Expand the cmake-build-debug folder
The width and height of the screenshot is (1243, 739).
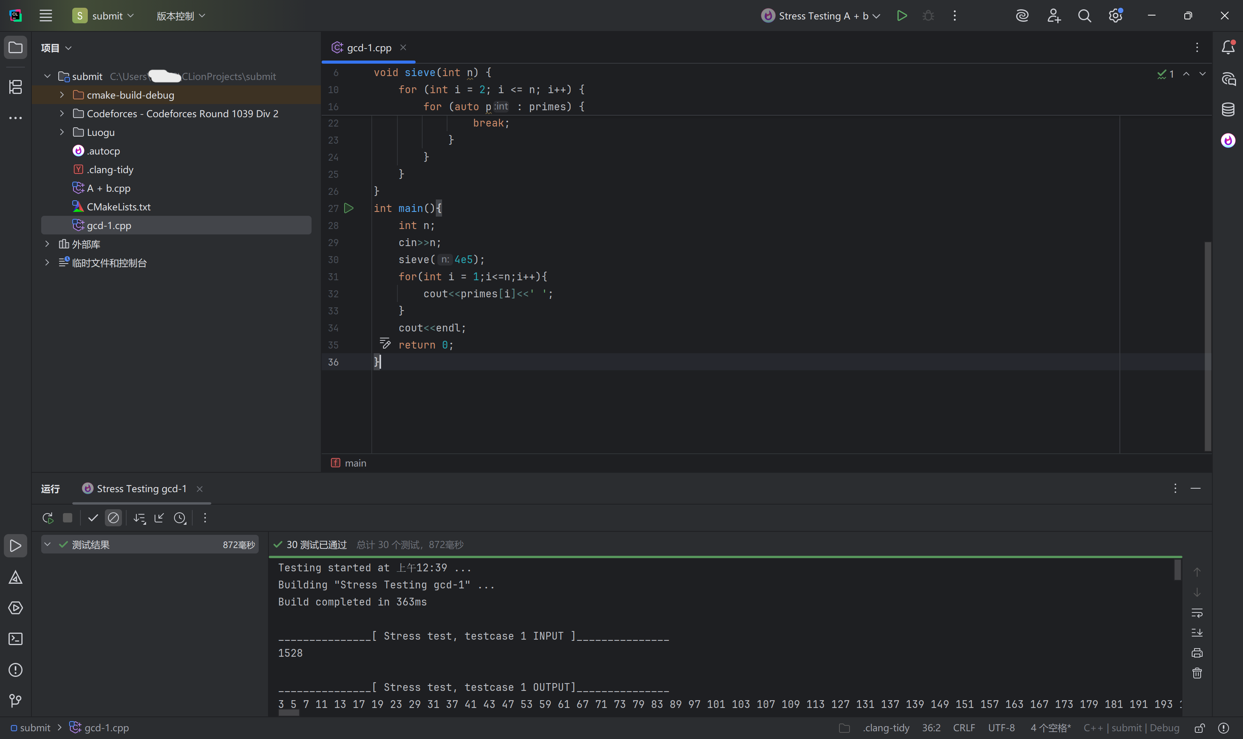pos(62,95)
